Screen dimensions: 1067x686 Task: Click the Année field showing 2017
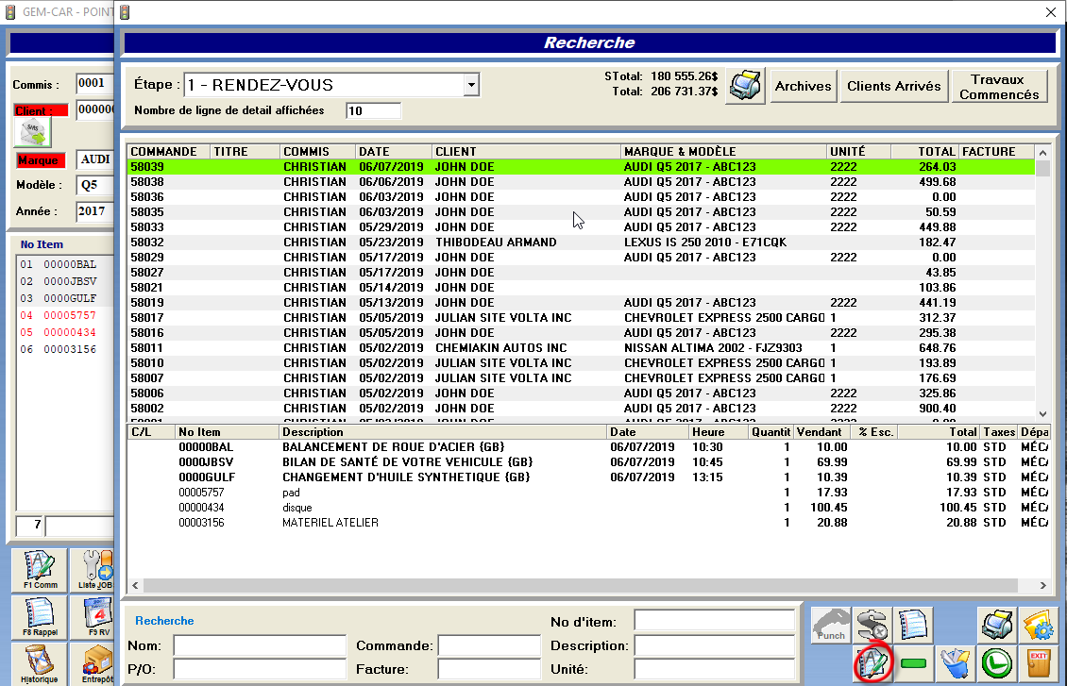pos(94,211)
